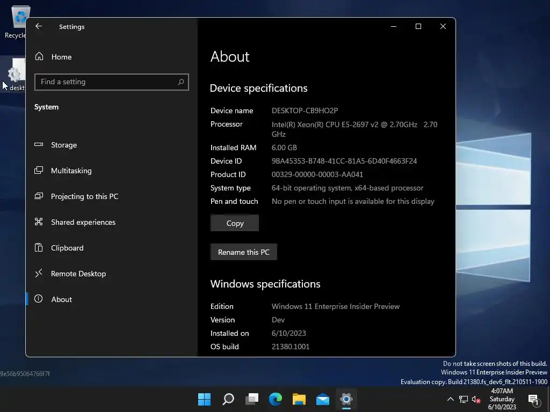Open File Explorer from the taskbar
Screen dimensions: 550x412
[x=299, y=399]
